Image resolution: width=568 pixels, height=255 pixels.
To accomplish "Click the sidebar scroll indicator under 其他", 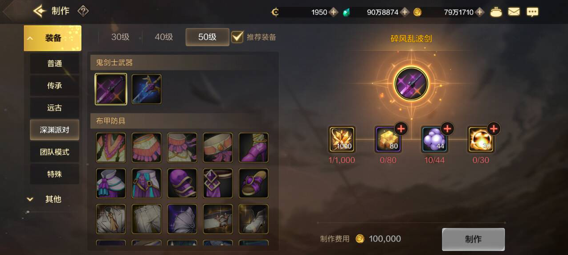I will 28,212.
